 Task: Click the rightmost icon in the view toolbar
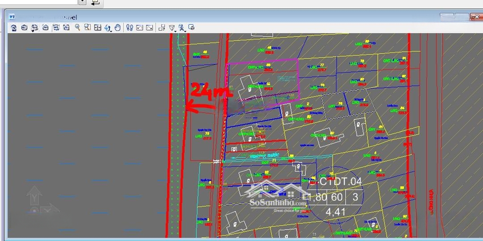(x=191, y=28)
